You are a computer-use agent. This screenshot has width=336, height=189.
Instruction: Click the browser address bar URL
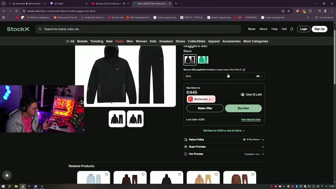click(x=61, y=11)
